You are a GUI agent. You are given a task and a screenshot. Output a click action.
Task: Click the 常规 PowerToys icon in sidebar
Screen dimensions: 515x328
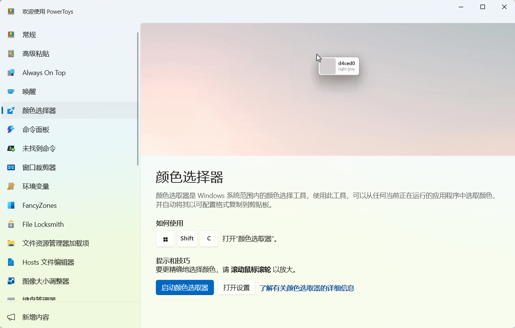coord(11,35)
